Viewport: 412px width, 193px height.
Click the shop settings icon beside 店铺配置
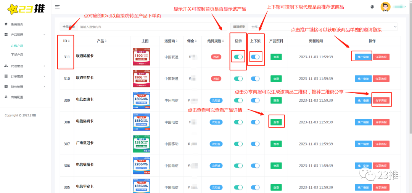pos(6,97)
